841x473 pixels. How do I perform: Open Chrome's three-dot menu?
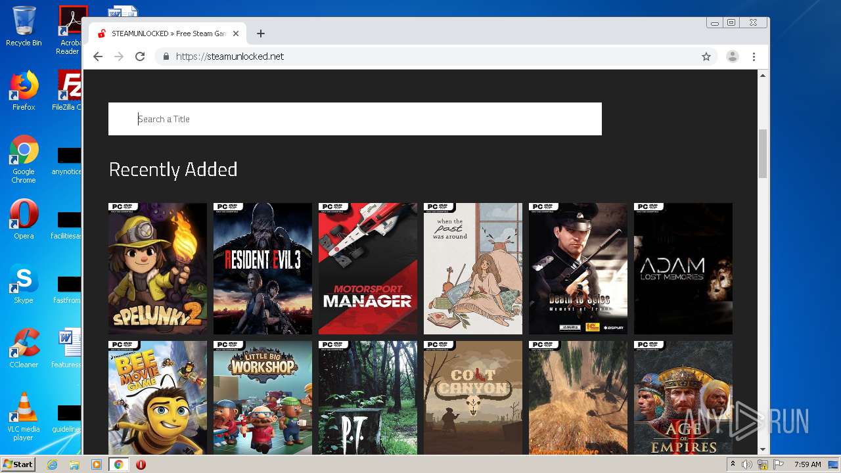(x=754, y=56)
